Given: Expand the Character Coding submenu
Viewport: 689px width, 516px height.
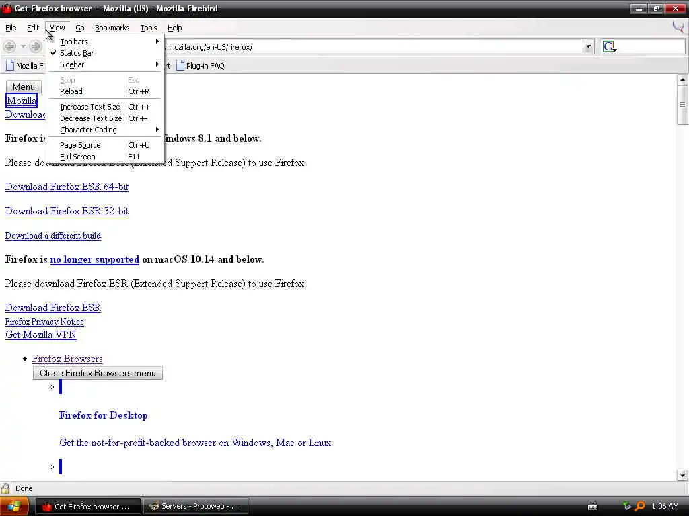Looking at the screenshot, I should pyautogui.click(x=106, y=130).
